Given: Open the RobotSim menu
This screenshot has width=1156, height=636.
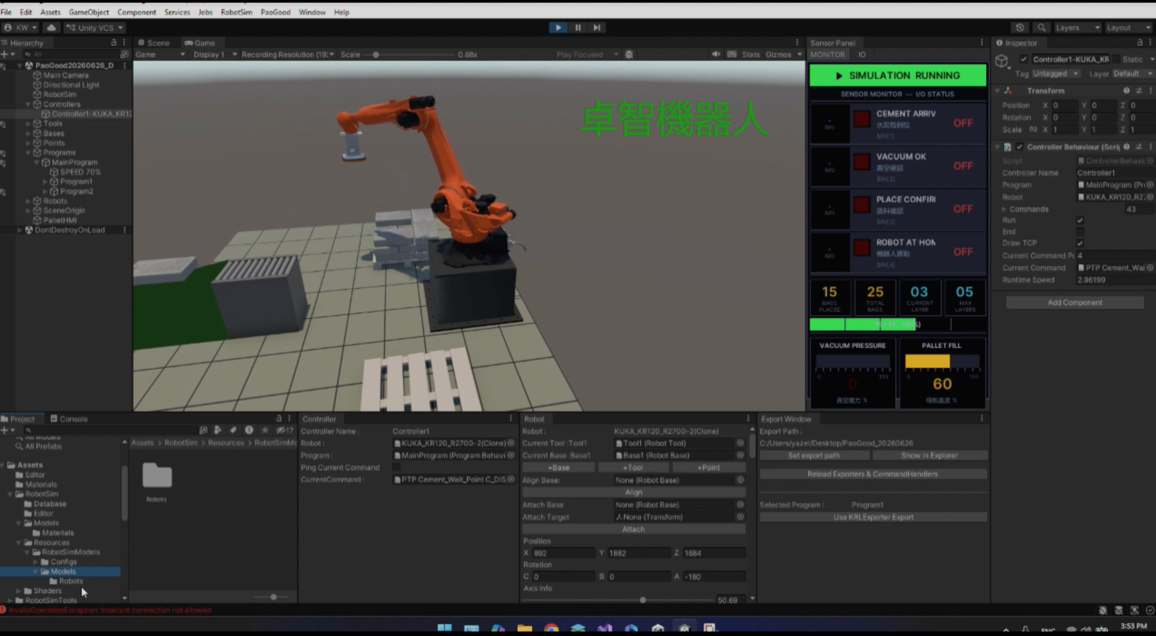Looking at the screenshot, I should coord(236,12).
